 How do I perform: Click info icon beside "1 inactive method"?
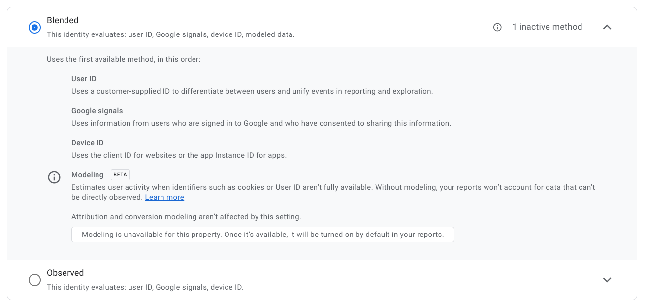click(497, 27)
